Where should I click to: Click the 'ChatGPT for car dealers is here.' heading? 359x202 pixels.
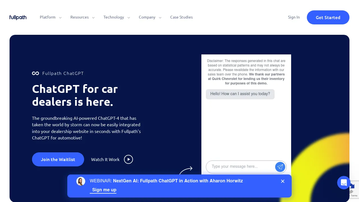pyautogui.click(x=75, y=95)
